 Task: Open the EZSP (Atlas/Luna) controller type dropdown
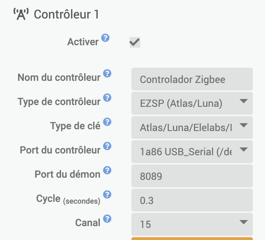coord(192,103)
